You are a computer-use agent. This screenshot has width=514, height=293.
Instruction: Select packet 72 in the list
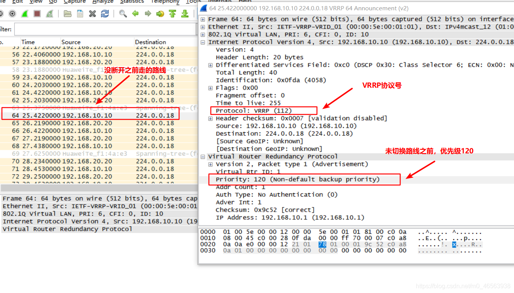click(x=99, y=176)
